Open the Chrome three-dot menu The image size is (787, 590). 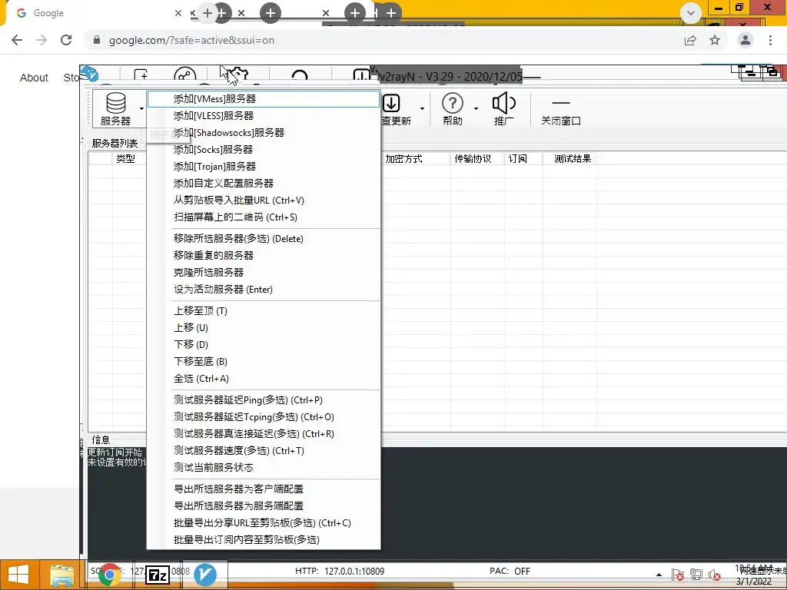click(x=770, y=40)
